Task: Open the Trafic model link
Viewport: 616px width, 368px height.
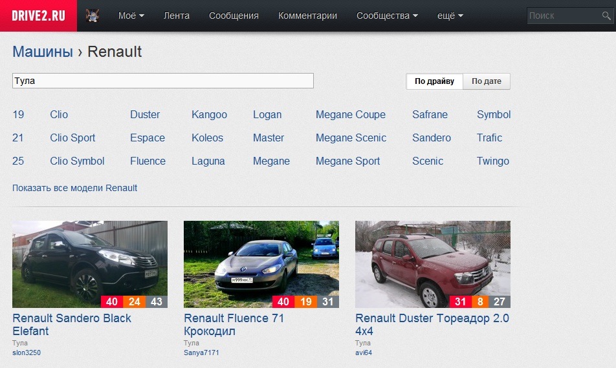Action: pos(489,138)
